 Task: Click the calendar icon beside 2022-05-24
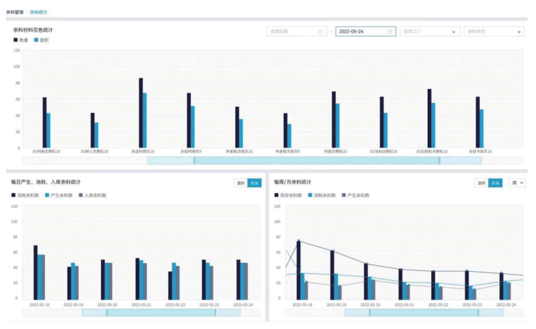[389, 31]
